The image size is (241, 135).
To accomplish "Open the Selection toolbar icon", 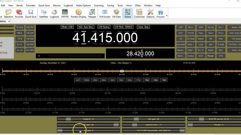I will (8, 13).
